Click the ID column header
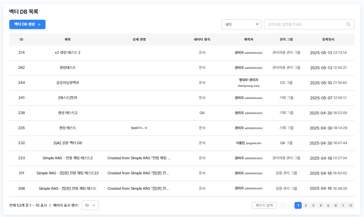364x217 pixels. tap(21, 39)
